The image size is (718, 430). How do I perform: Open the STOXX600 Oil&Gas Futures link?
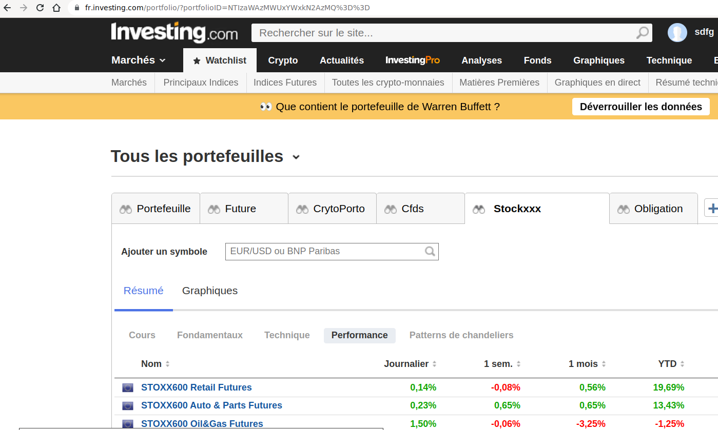202,424
